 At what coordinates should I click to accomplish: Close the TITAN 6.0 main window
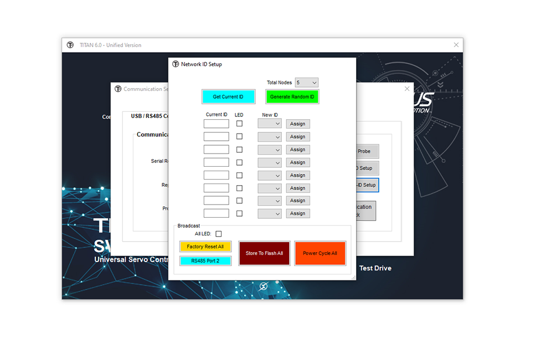(456, 45)
